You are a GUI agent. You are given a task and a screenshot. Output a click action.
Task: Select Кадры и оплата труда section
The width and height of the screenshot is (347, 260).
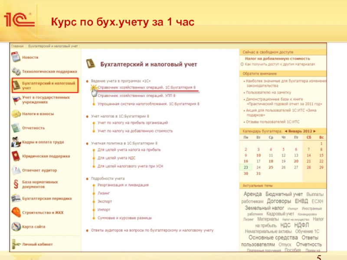pyautogui.click(x=43, y=142)
